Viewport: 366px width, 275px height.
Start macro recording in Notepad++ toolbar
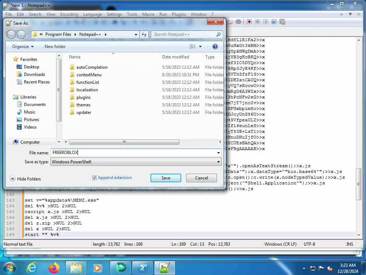click(x=249, y=22)
